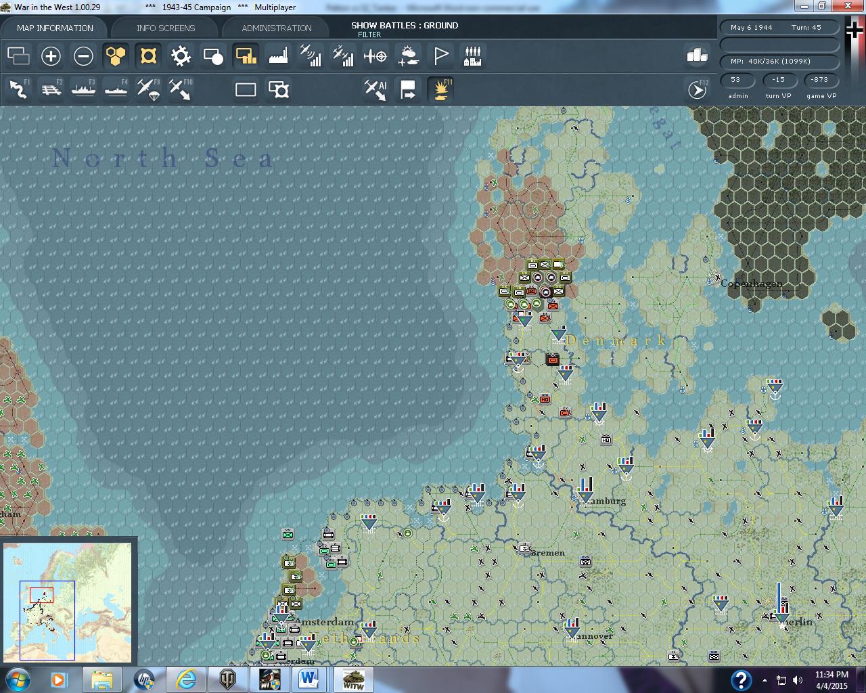Image resolution: width=866 pixels, height=693 pixels.
Task: Click the flag with arrow icon
Action: pyautogui.click(x=408, y=89)
